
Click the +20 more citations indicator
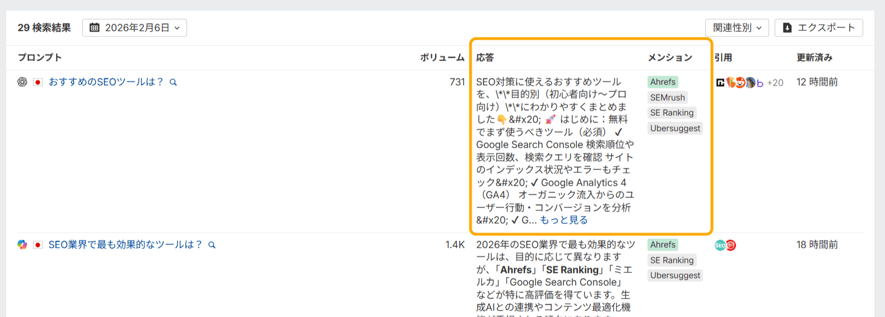[x=775, y=83]
